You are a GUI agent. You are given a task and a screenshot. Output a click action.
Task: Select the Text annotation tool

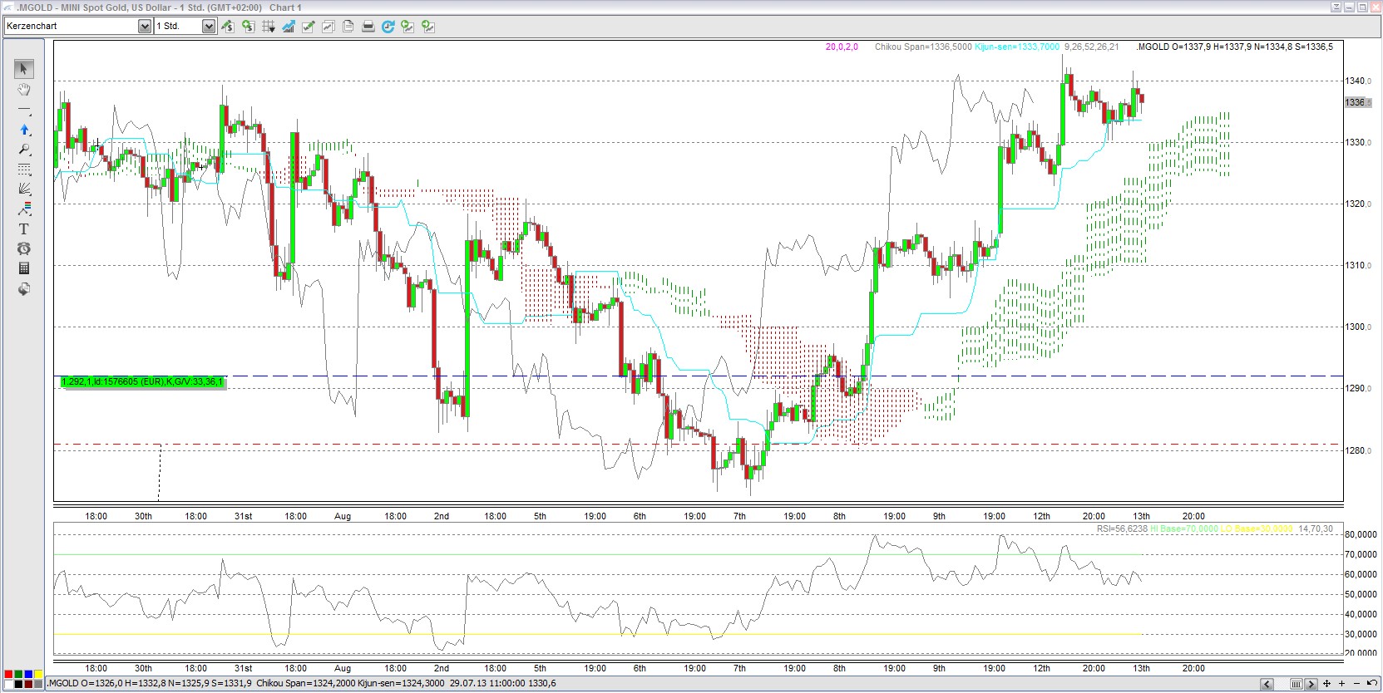(24, 229)
